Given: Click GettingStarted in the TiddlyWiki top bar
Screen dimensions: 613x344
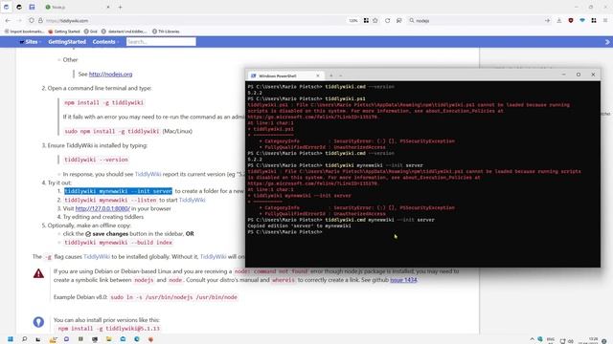Looking at the screenshot, I should (x=67, y=42).
